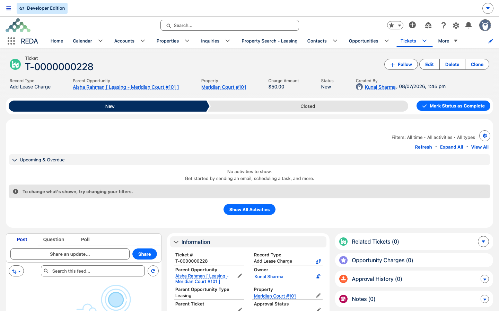Viewport: 499px width, 311px height.
Task: Open the Help question mark icon
Action: tap(443, 25)
